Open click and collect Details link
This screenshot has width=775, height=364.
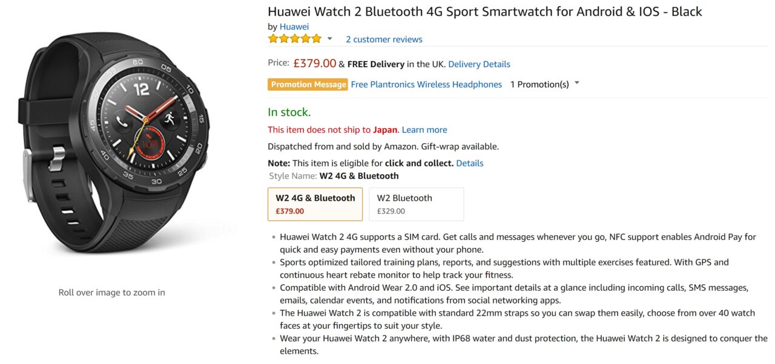(469, 163)
